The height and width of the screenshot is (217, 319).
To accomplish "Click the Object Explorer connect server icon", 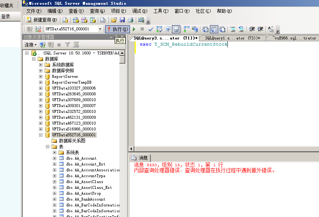I will (x=42, y=45).
